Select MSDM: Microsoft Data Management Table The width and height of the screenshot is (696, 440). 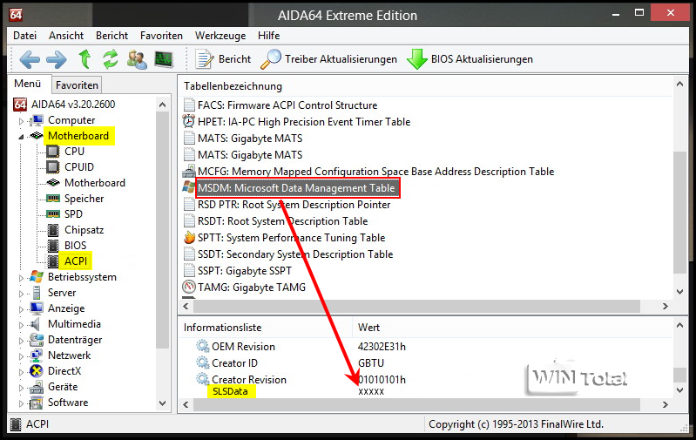pos(296,188)
